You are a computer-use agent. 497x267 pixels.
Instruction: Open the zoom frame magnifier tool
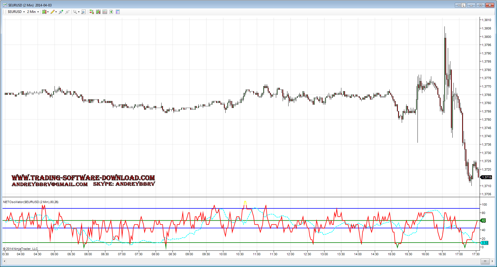tap(83, 12)
